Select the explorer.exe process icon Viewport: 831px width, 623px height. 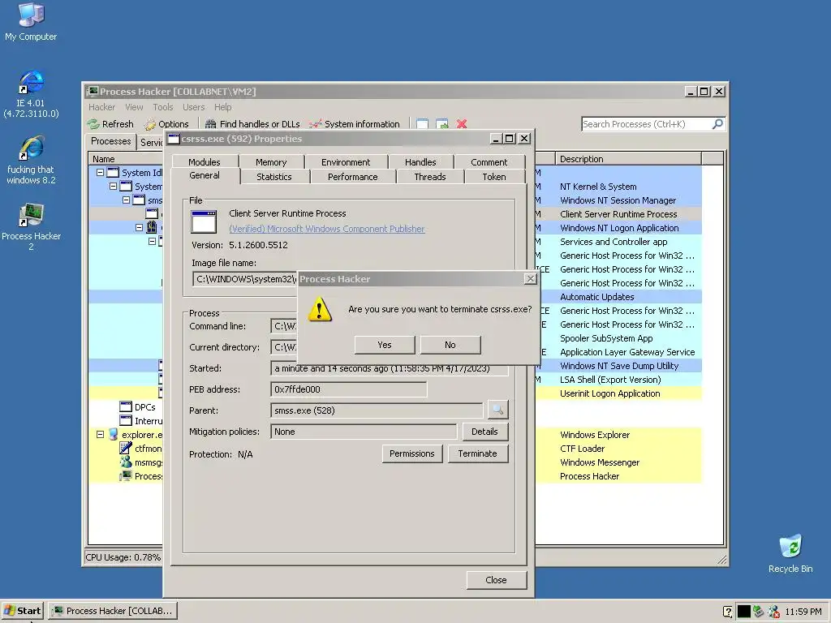(113, 435)
